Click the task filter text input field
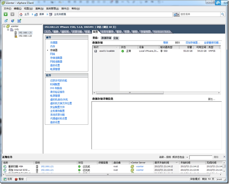229x184 pixels. [201, 157]
